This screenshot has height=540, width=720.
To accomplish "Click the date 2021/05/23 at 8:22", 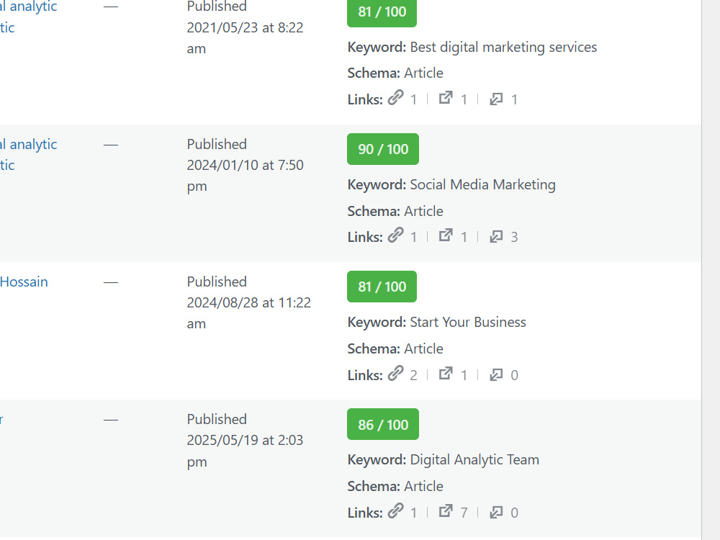I will tap(246, 27).
